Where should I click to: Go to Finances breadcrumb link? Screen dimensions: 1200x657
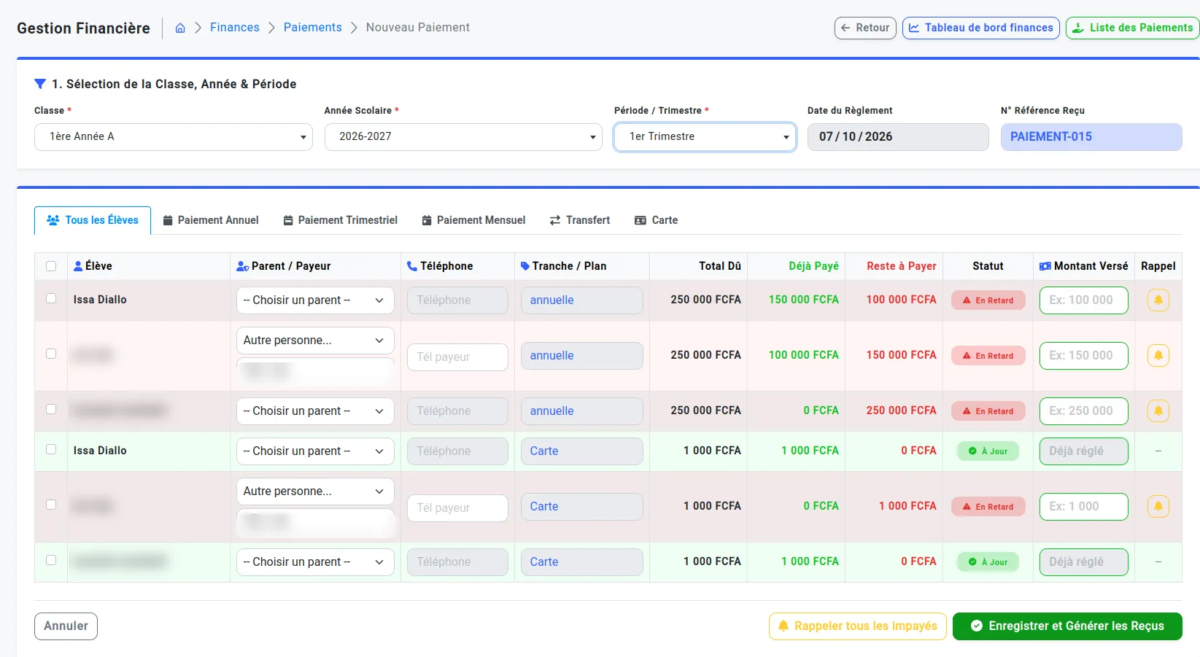(x=235, y=28)
